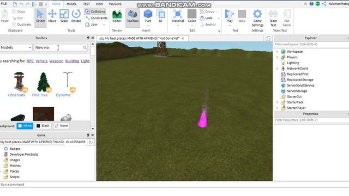This screenshot has width=349, height=196.
Task: Expand the StarterPack node
Action: coord(278,102)
